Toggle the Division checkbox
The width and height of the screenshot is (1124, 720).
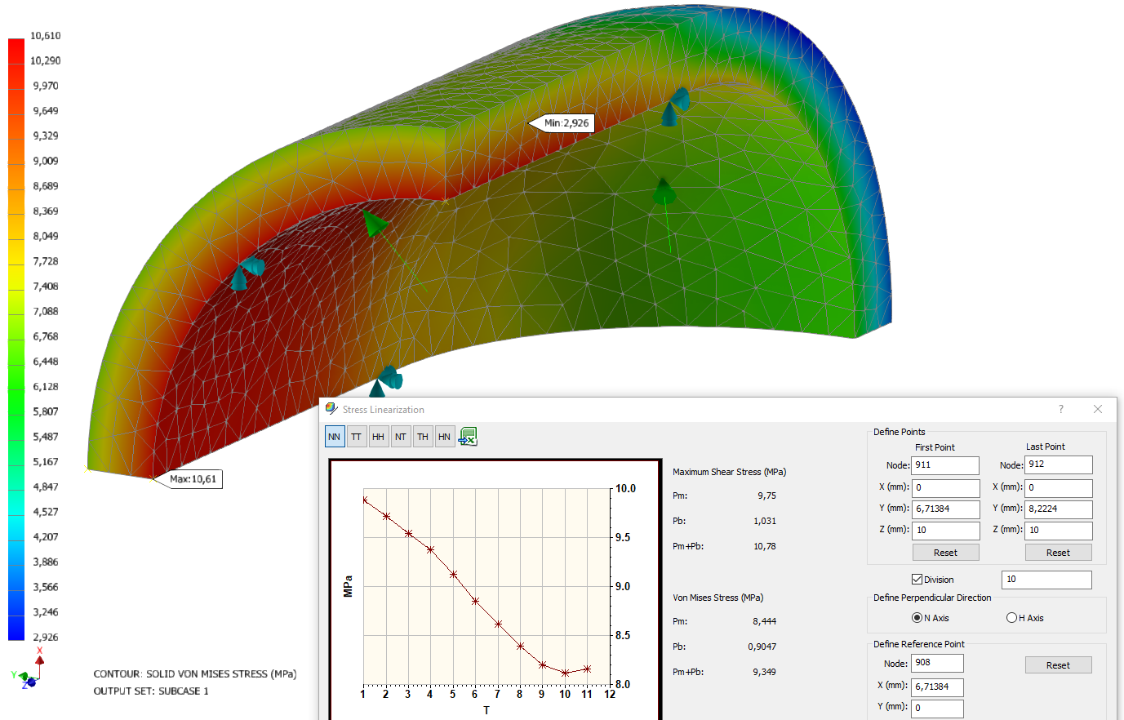(x=917, y=580)
